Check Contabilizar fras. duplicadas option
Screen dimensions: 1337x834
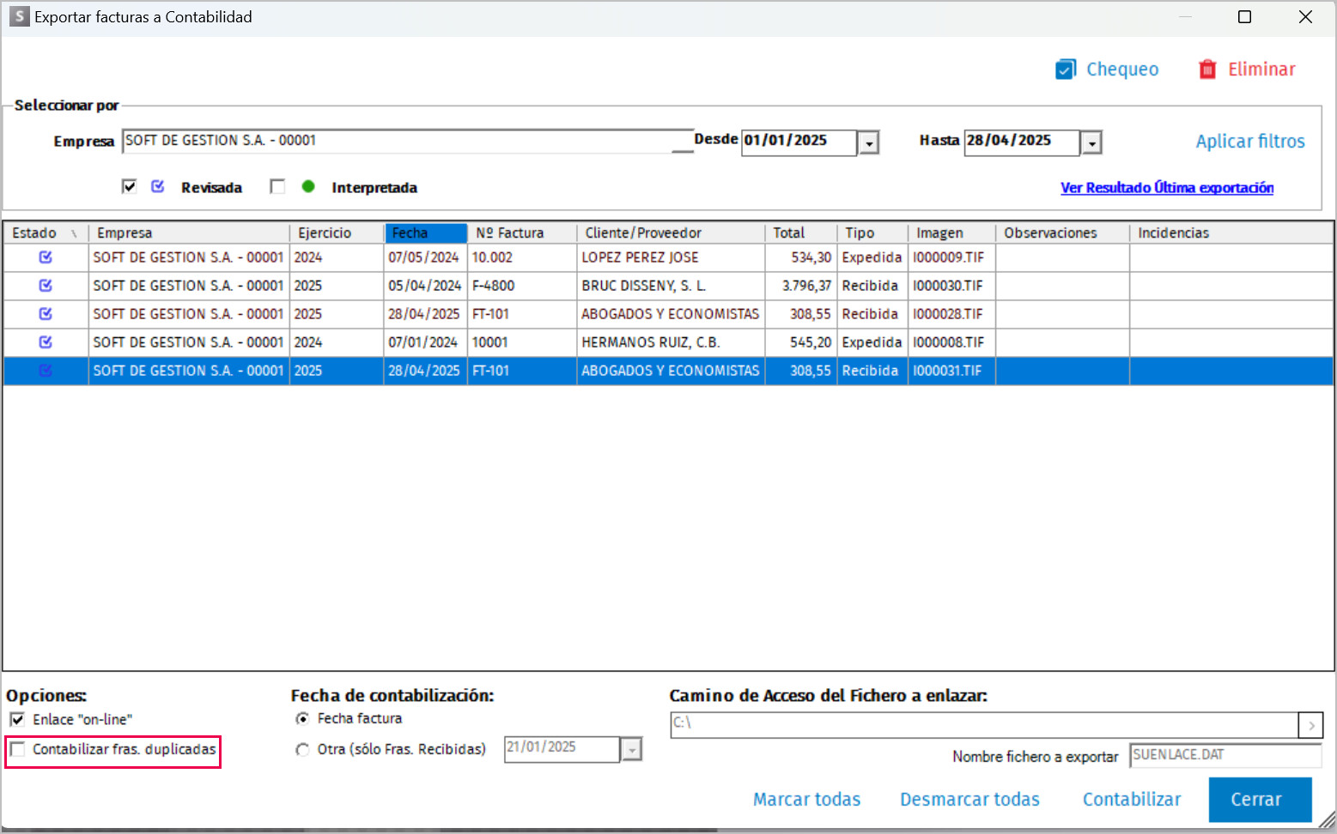(x=17, y=749)
